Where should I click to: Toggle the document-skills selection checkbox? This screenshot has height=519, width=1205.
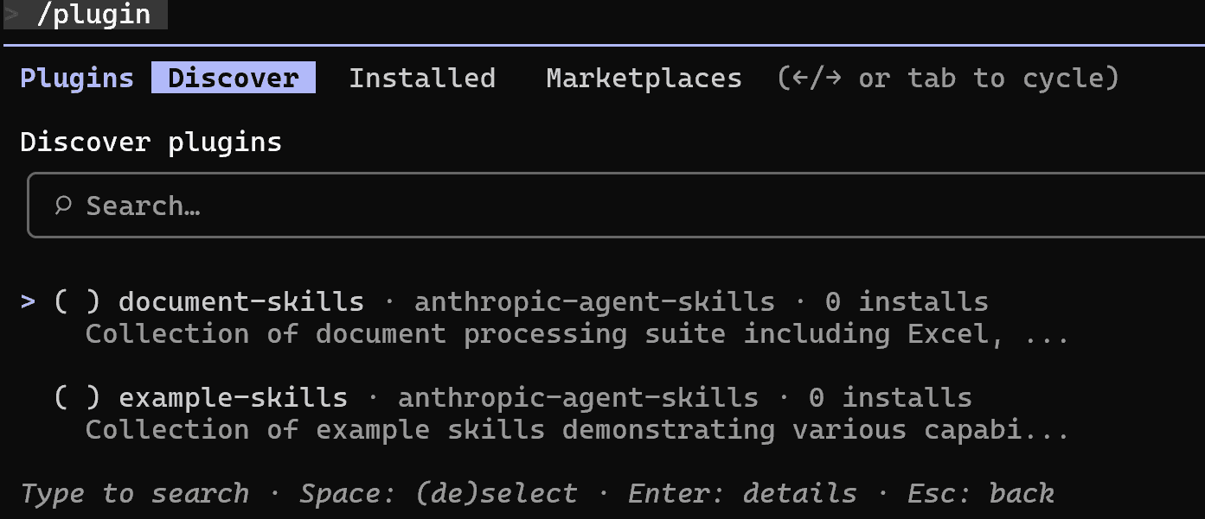tap(77, 301)
